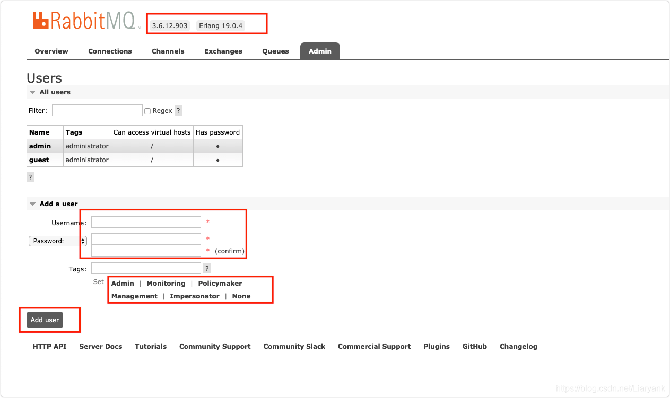The height and width of the screenshot is (398, 670).
Task: Click the help icon beside Regex checkbox
Action: 178,110
